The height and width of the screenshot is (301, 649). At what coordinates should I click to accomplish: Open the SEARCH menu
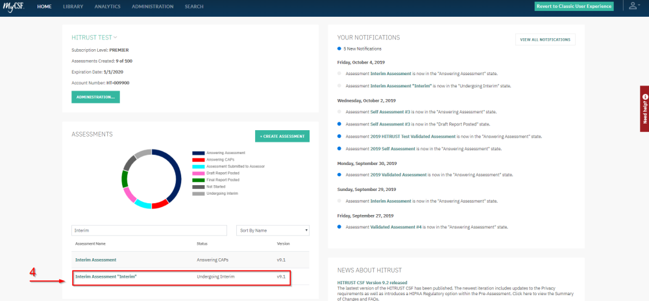(194, 6)
